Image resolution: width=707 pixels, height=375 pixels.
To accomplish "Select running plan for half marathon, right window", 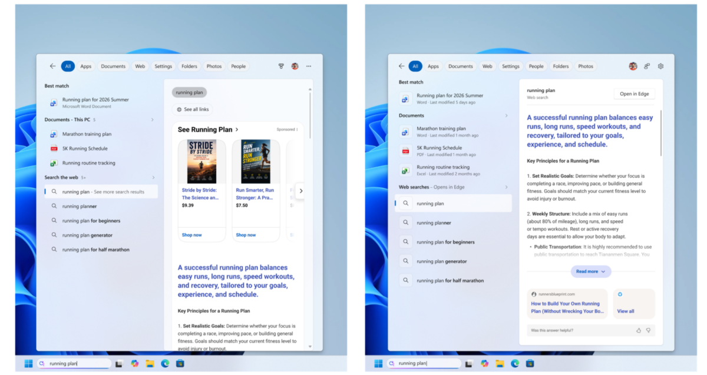I will point(454,281).
